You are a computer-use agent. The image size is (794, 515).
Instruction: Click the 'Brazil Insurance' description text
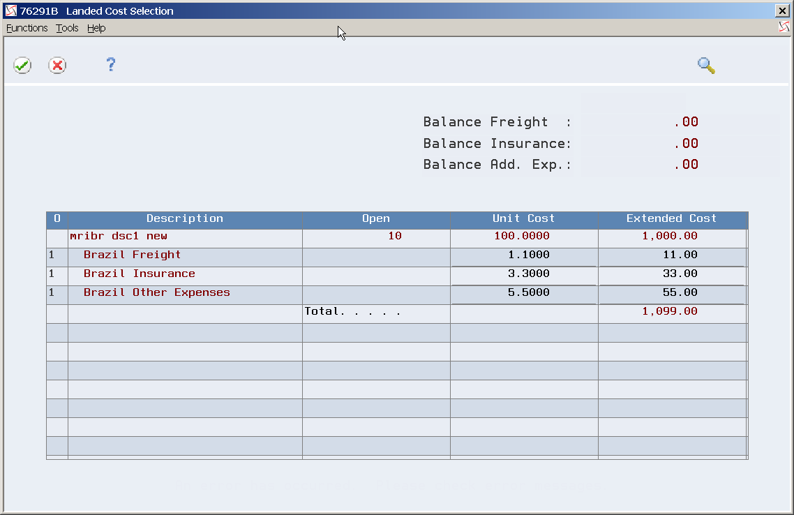coord(140,274)
